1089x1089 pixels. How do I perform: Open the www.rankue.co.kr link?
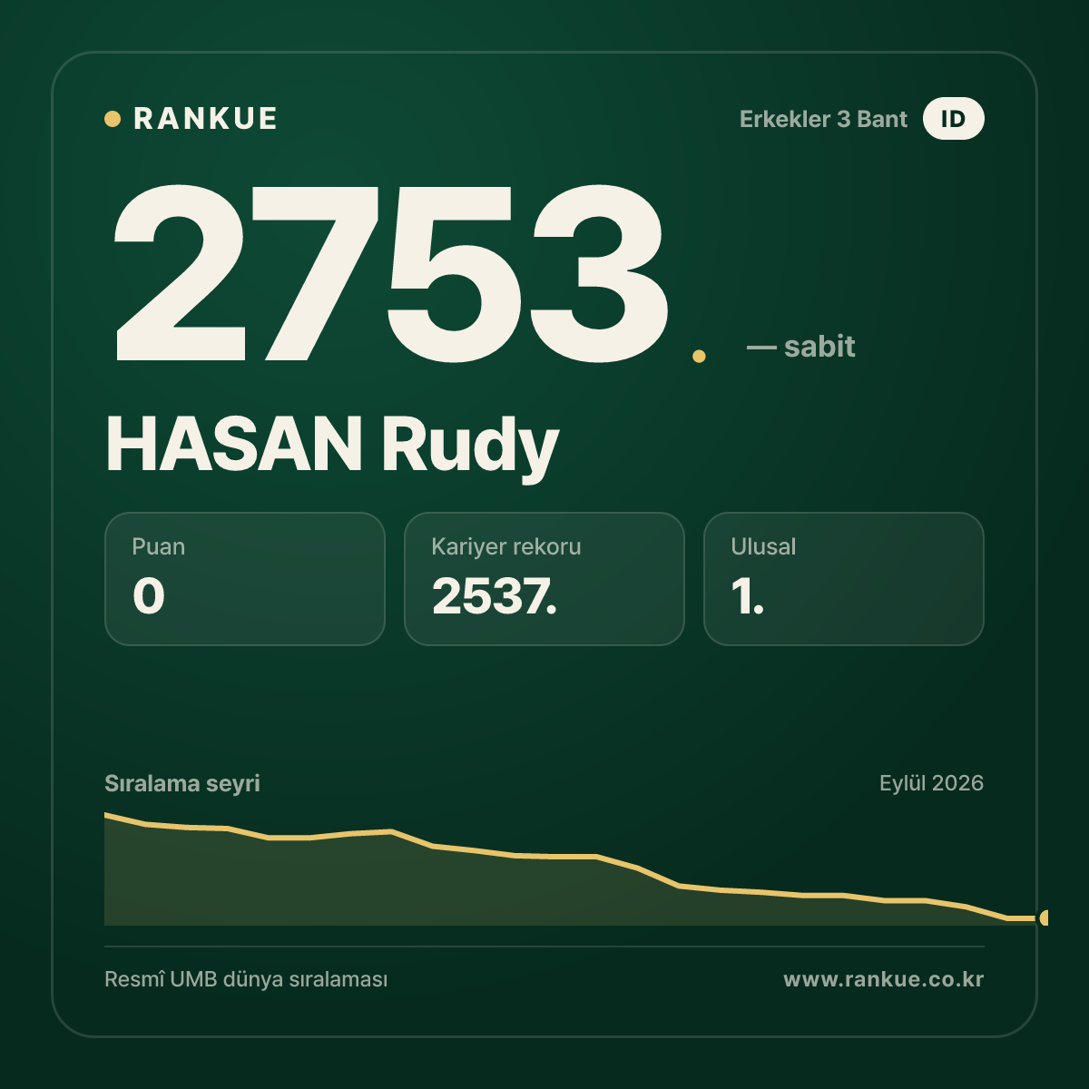coord(884,980)
